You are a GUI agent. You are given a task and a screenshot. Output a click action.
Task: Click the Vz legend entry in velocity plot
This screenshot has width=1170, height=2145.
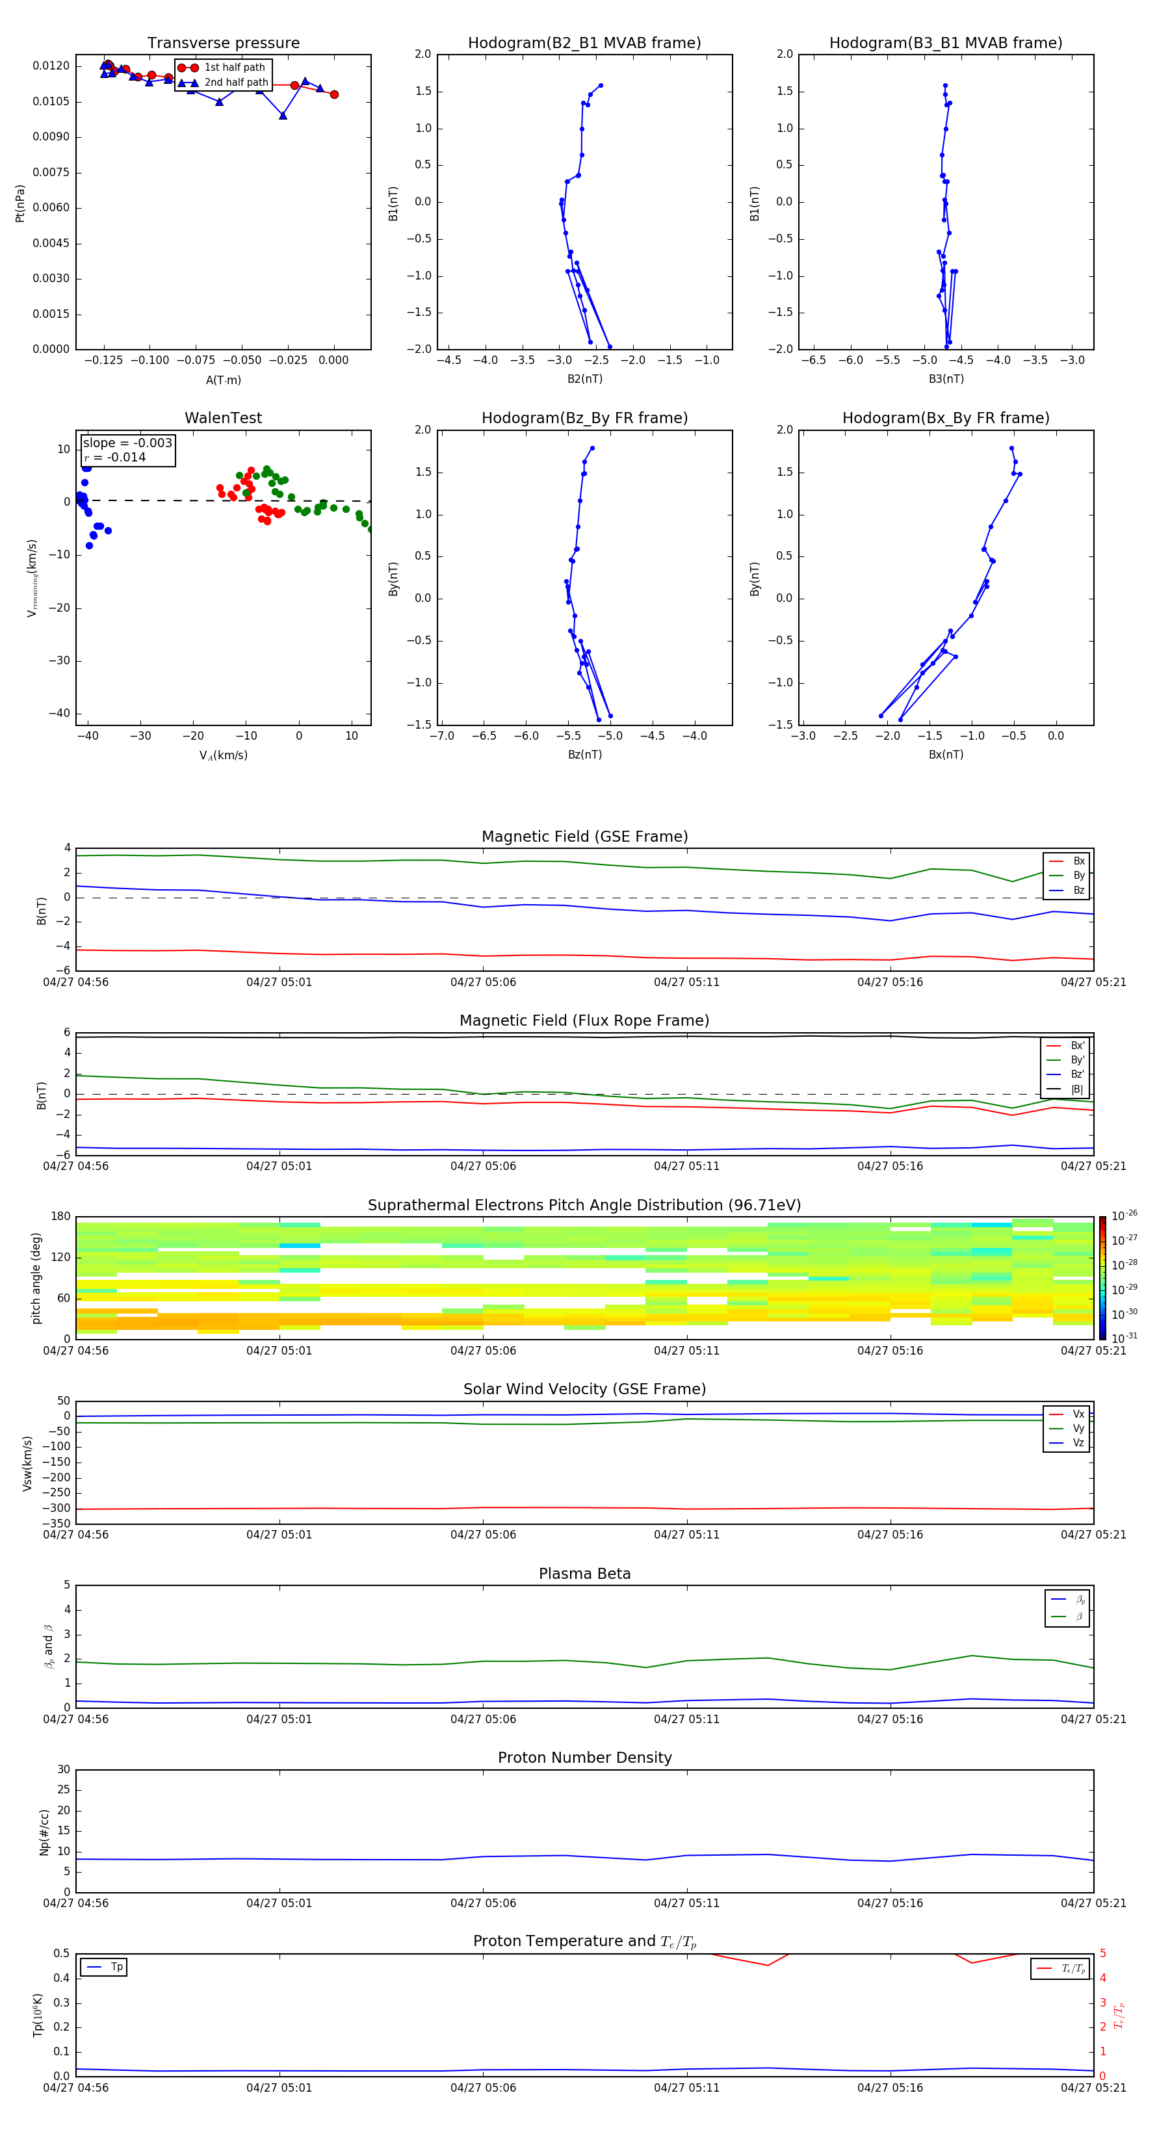(1067, 1443)
